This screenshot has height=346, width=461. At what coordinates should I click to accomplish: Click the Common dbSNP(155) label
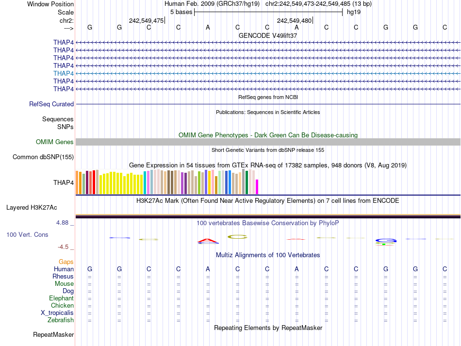43,157
